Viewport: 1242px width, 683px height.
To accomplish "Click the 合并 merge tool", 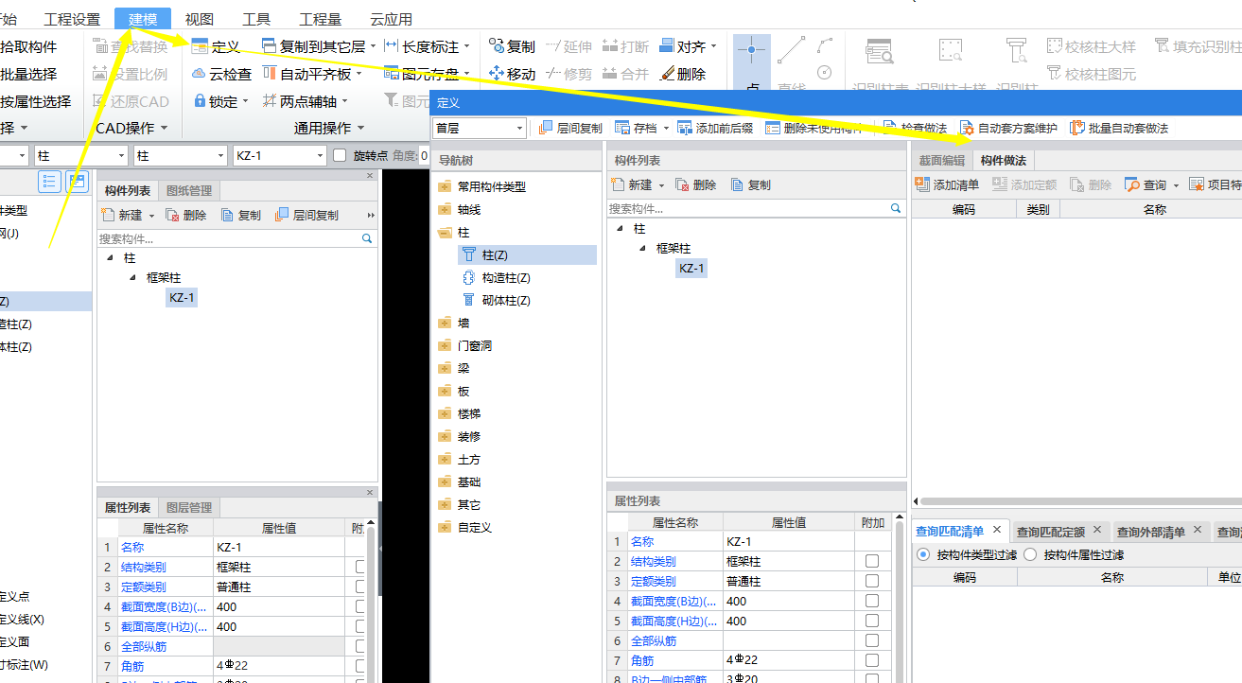I will pos(625,74).
